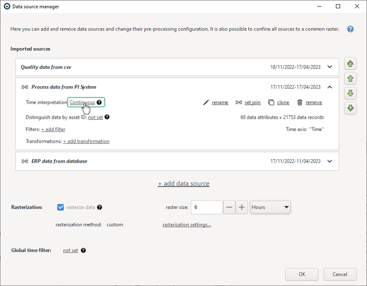
Task: Click the move source down arrow icon
Action: click(350, 93)
